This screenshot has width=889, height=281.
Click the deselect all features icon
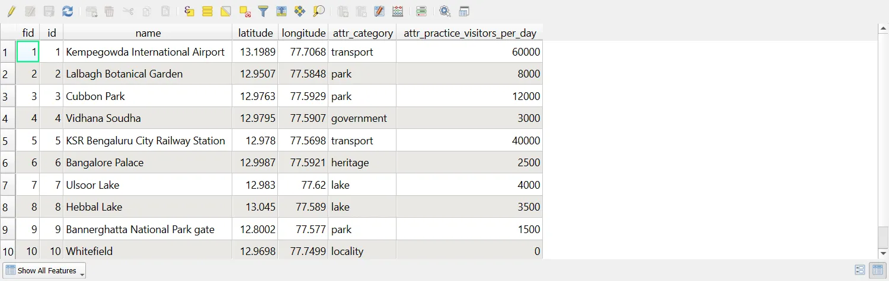point(245,11)
